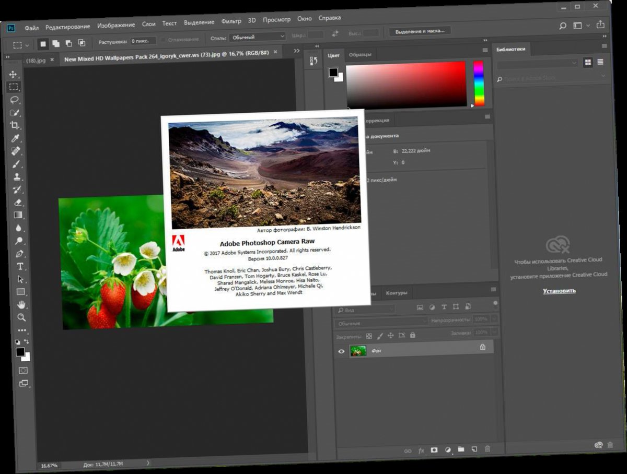This screenshot has width=627, height=474.
Task: Open the workspace switcher dropdown
Action: click(580, 25)
